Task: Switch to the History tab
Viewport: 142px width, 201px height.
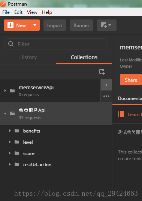Action: tap(28, 57)
